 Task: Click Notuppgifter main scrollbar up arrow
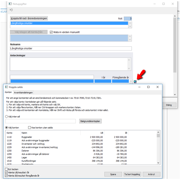(x=175, y=16)
